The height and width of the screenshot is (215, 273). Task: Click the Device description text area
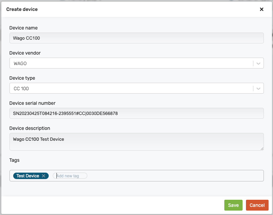click(136, 141)
